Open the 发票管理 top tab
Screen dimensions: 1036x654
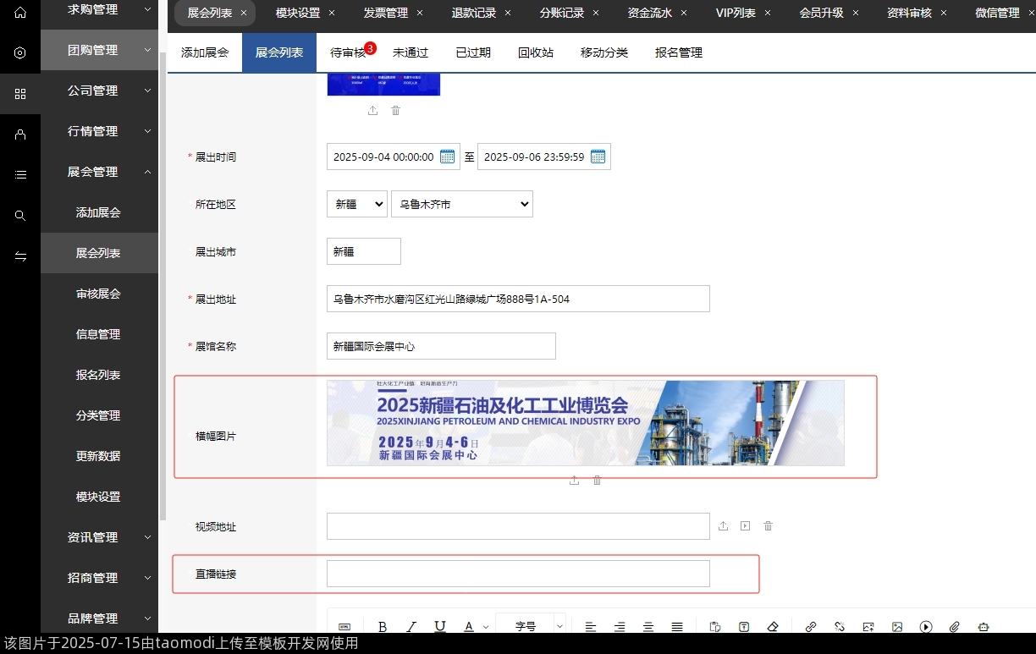[x=385, y=13]
